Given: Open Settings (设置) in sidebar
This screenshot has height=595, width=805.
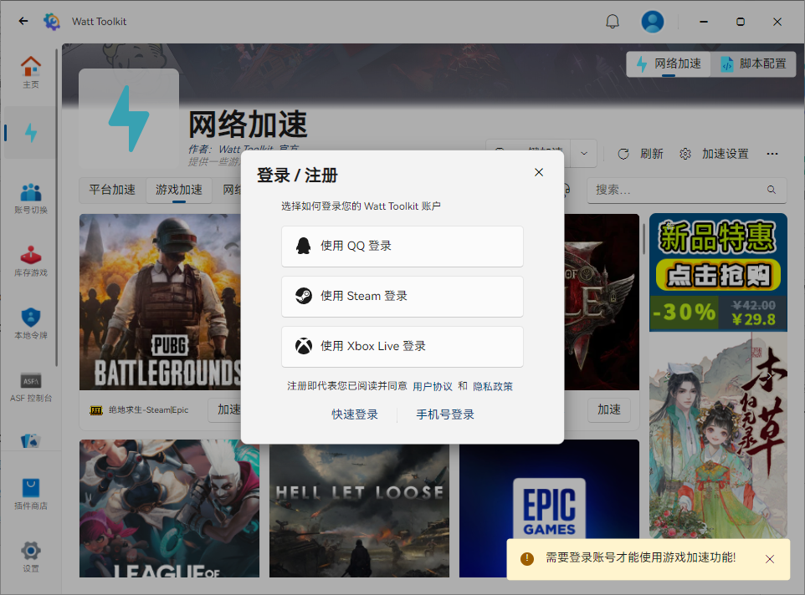Looking at the screenshot, I should 31,556.
